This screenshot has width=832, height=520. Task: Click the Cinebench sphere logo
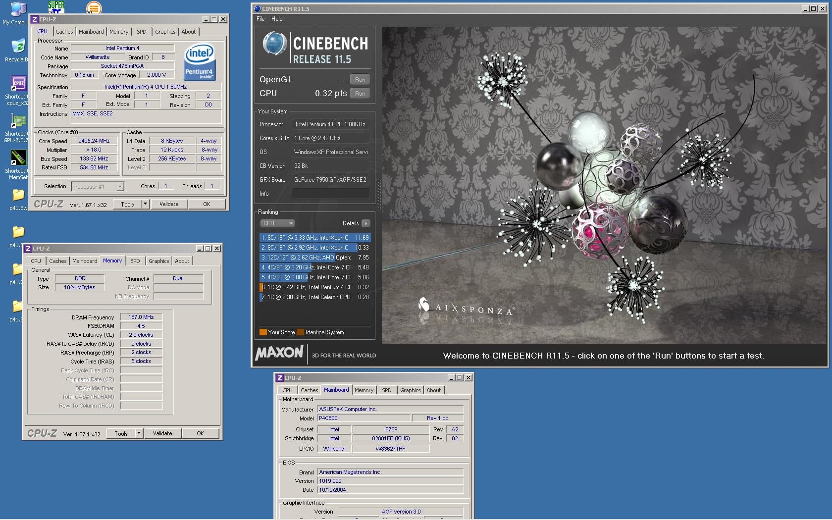(274, 44)
